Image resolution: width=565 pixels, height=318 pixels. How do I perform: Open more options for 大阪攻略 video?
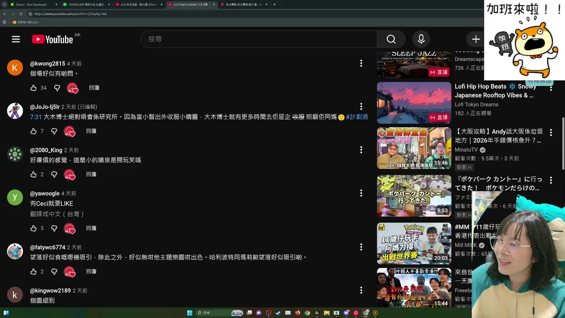pos(551,132)
